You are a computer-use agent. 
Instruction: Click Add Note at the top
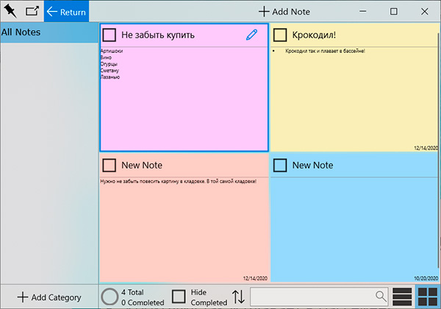(x=284, y=12)
